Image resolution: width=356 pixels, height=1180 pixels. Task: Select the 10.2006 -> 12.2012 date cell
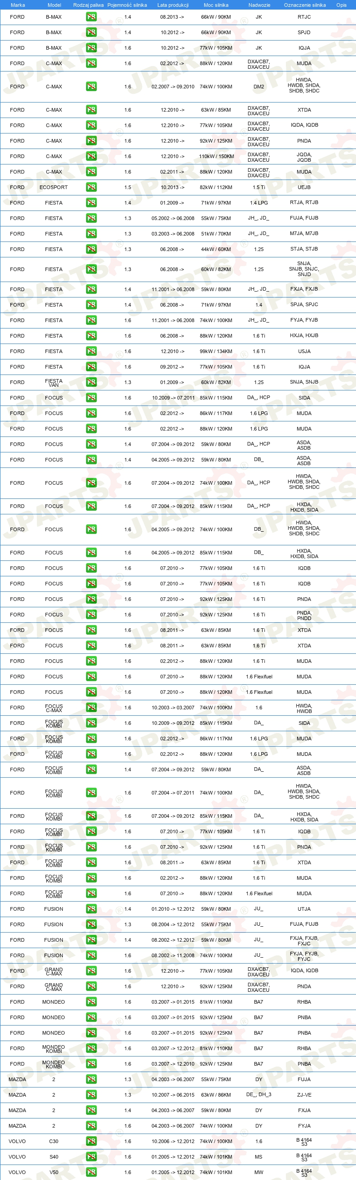click(173, 1142)
